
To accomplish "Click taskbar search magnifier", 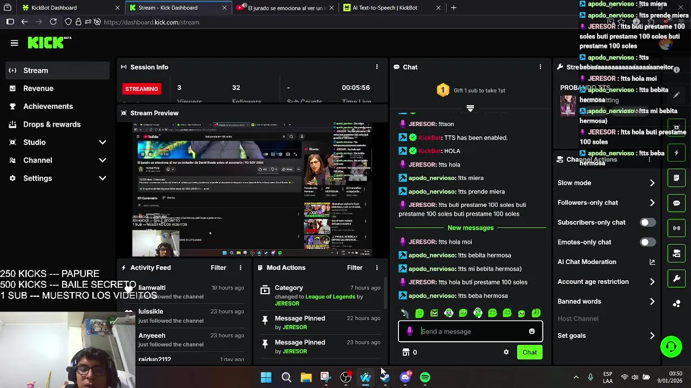I will [x=286, y=377].
